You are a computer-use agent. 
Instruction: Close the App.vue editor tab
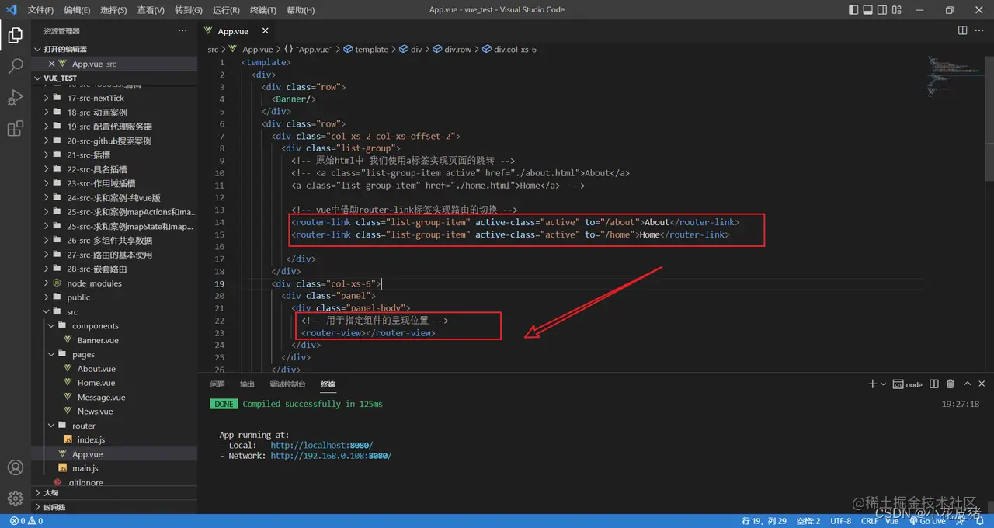pyautogui.click(x=265, y=31)
